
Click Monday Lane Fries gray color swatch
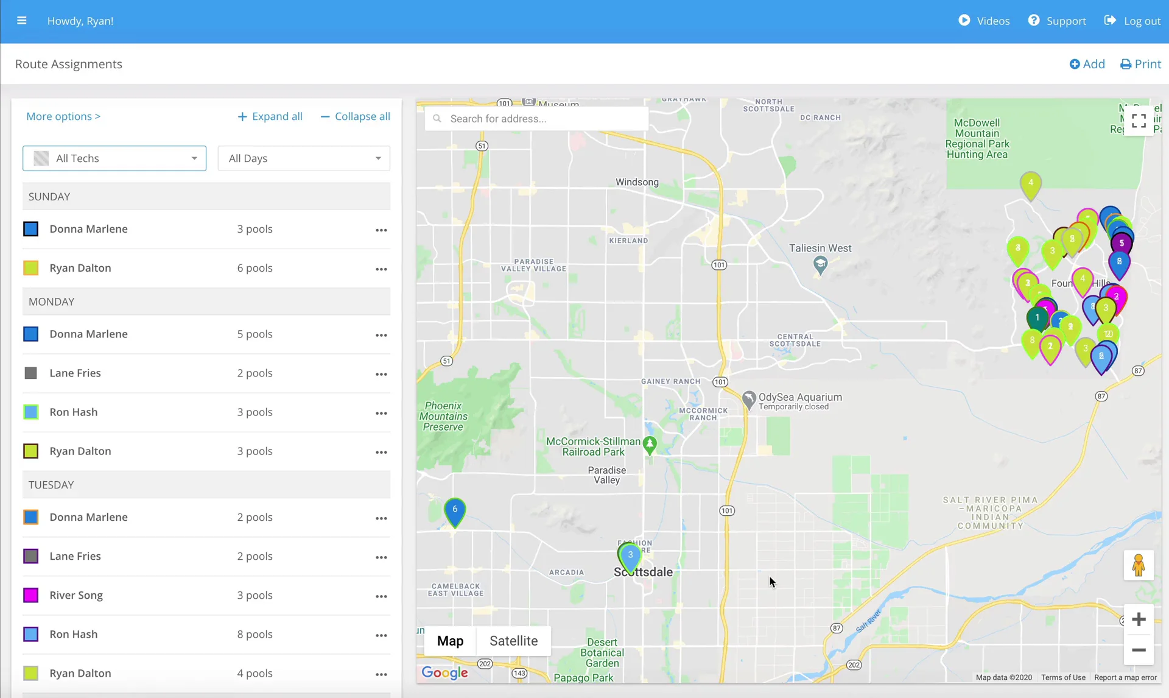31,373
